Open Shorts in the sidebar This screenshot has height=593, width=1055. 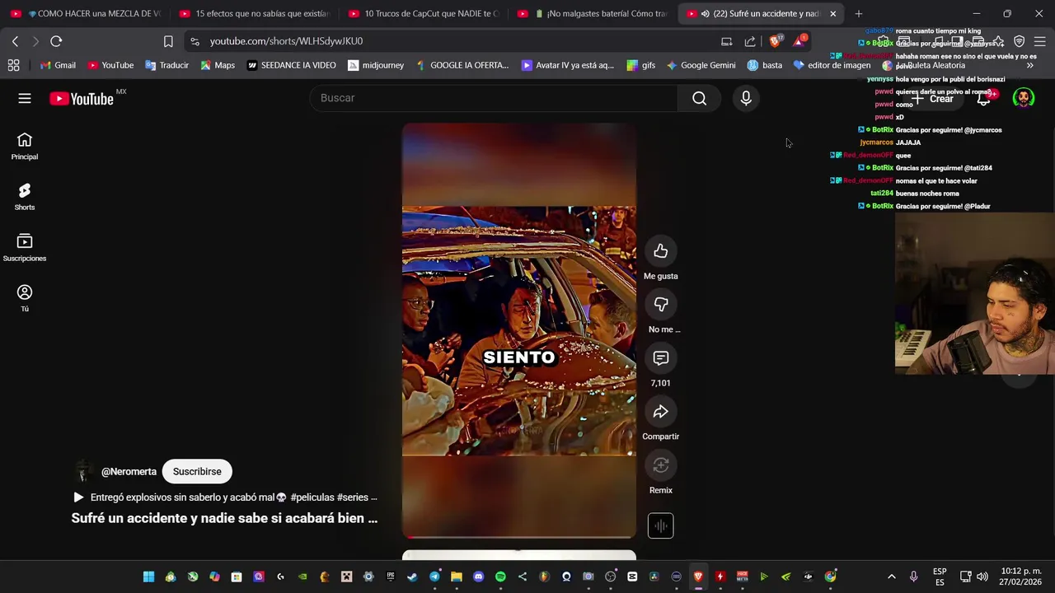coord(25,197)
